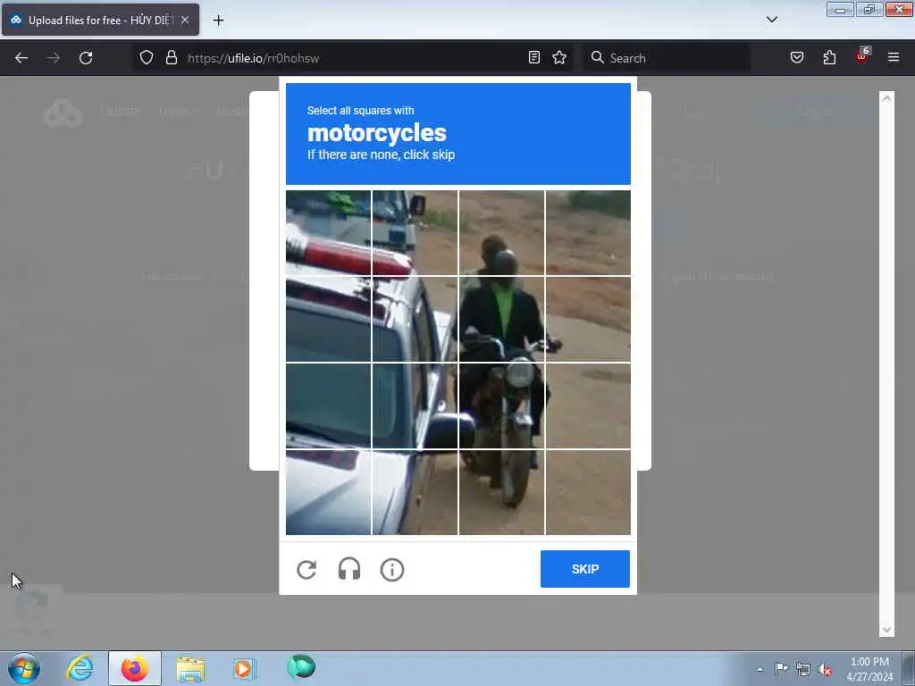Close the 'Upload files for free' tab
The height and width of the screenshot is (686, 915).
pyautogui.click(x=185, y=20)
